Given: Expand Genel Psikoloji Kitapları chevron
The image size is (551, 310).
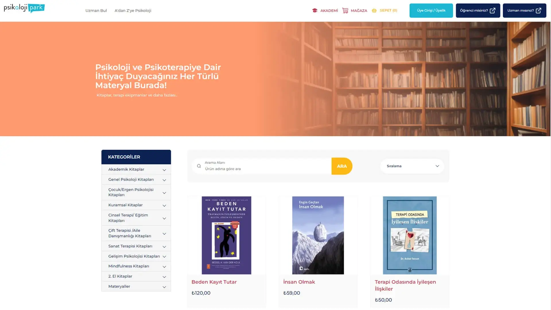Looking at the screenshot, I should (x=164, y=180).
